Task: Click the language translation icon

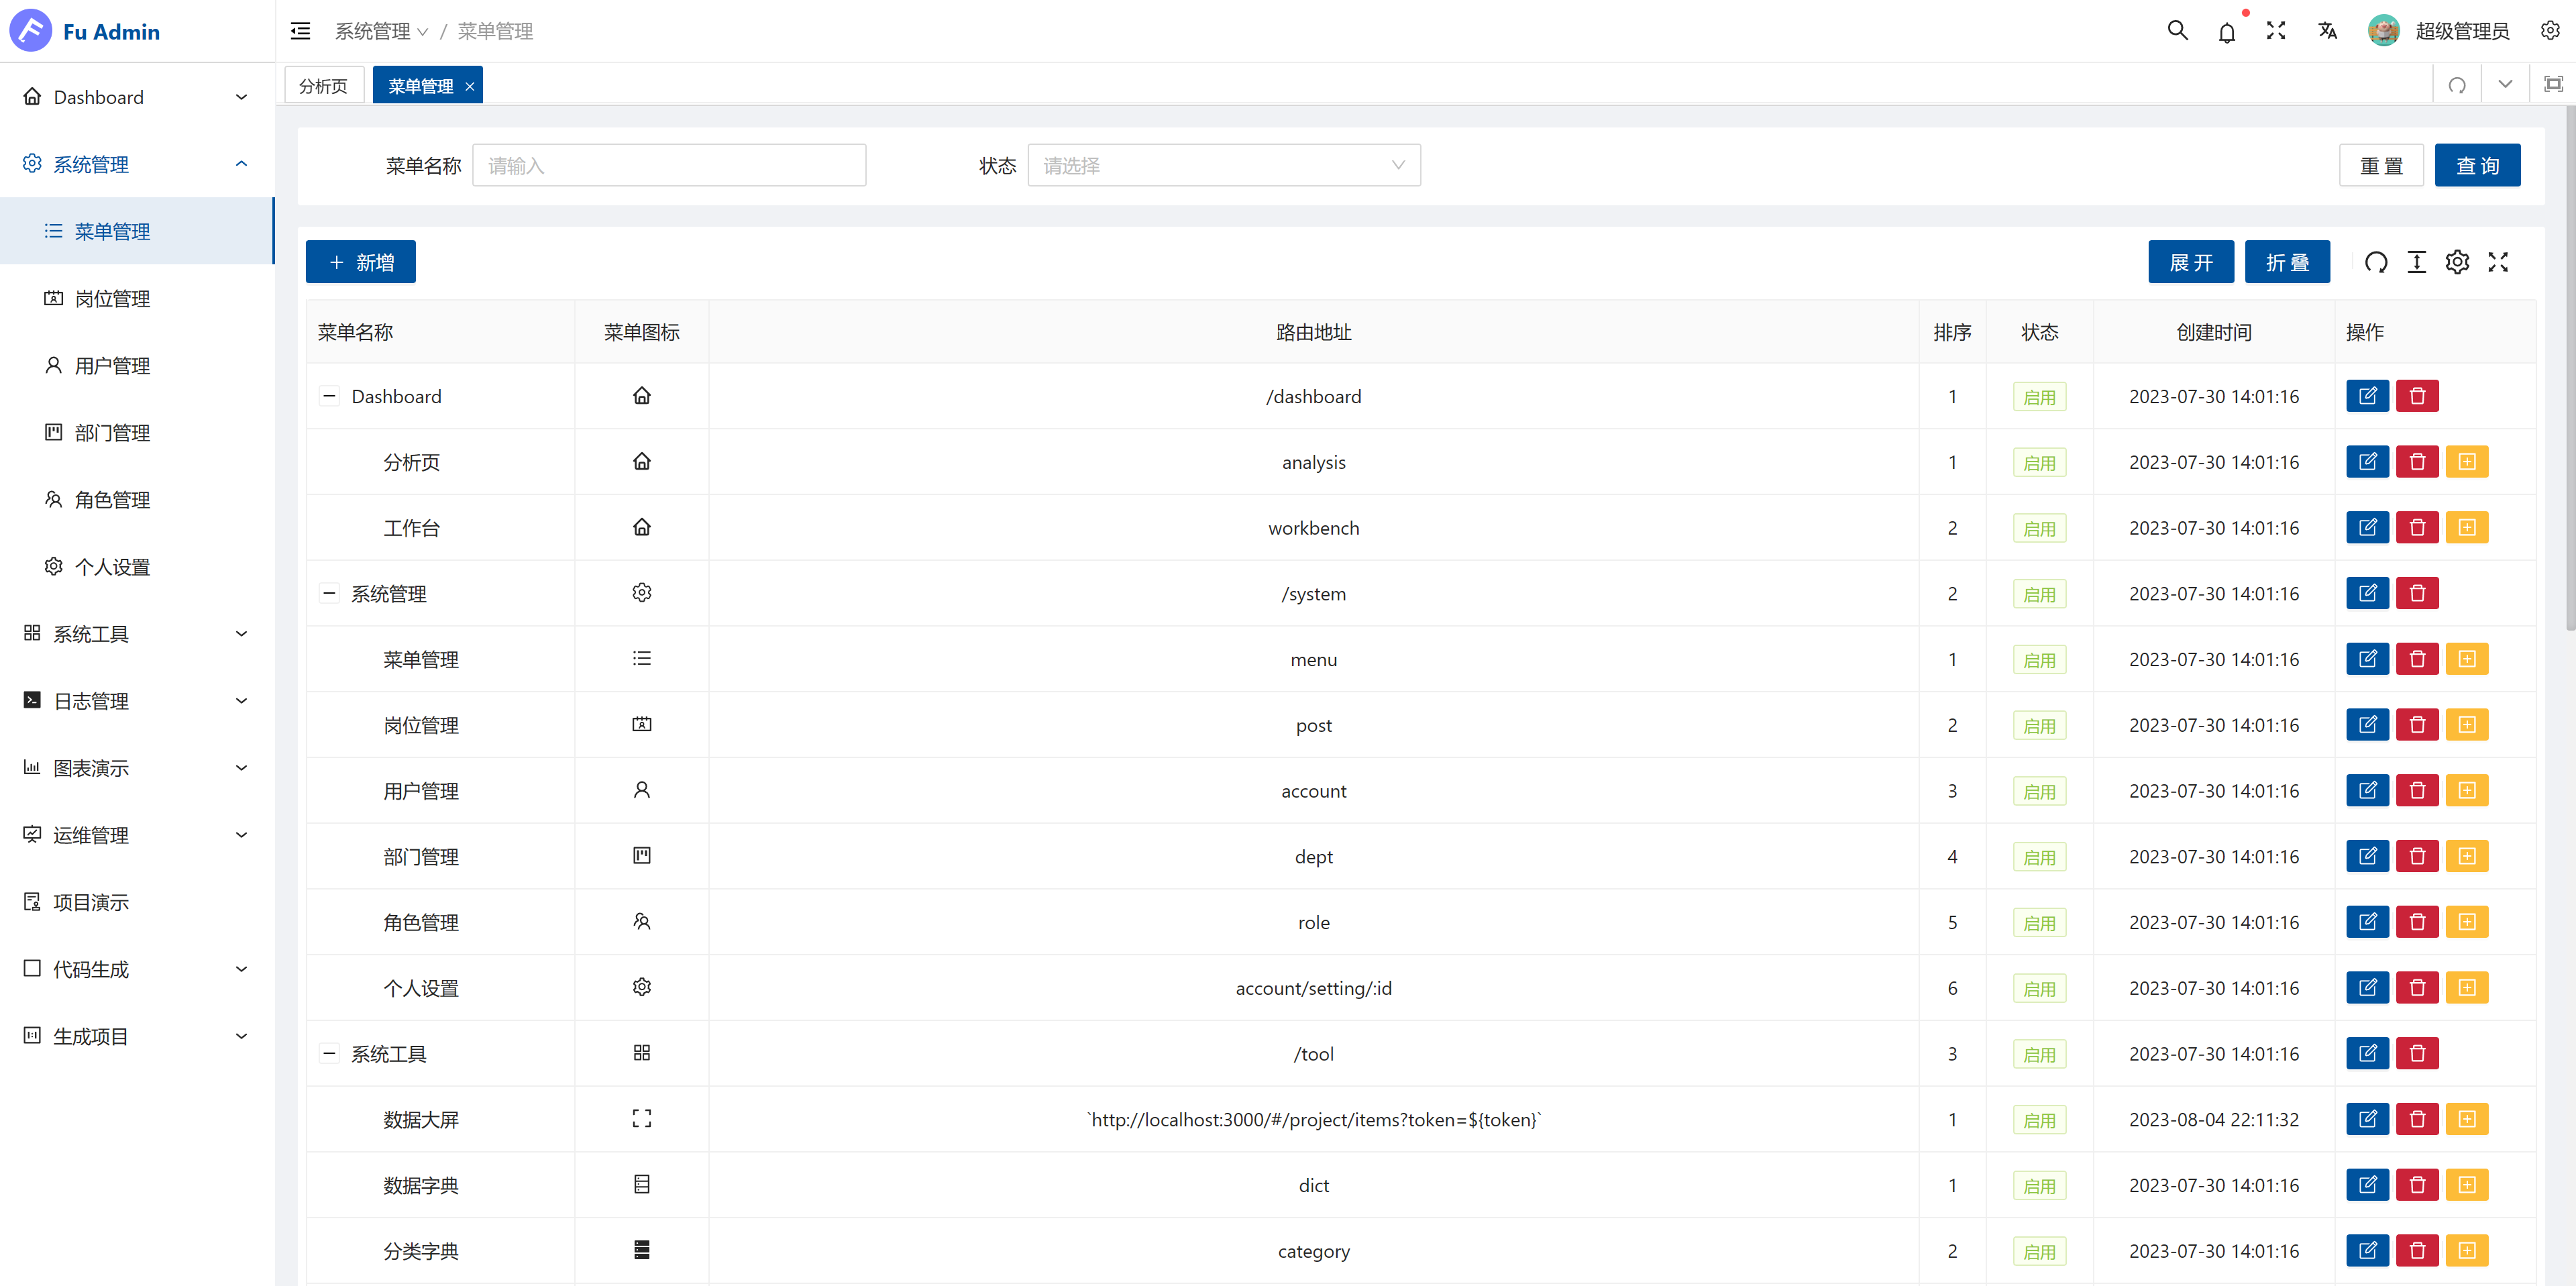Action: [x=2327, y=31]
